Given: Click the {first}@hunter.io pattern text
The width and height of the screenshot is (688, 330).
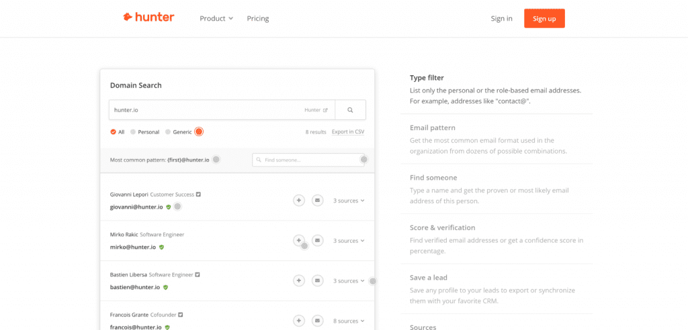Looking at the screenshot, I should [188, 160].
